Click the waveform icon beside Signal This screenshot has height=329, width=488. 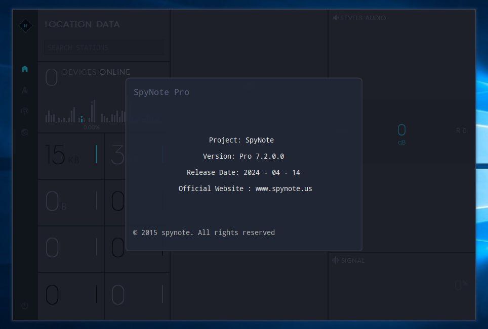pyautogui.click(x=336, y=260)
